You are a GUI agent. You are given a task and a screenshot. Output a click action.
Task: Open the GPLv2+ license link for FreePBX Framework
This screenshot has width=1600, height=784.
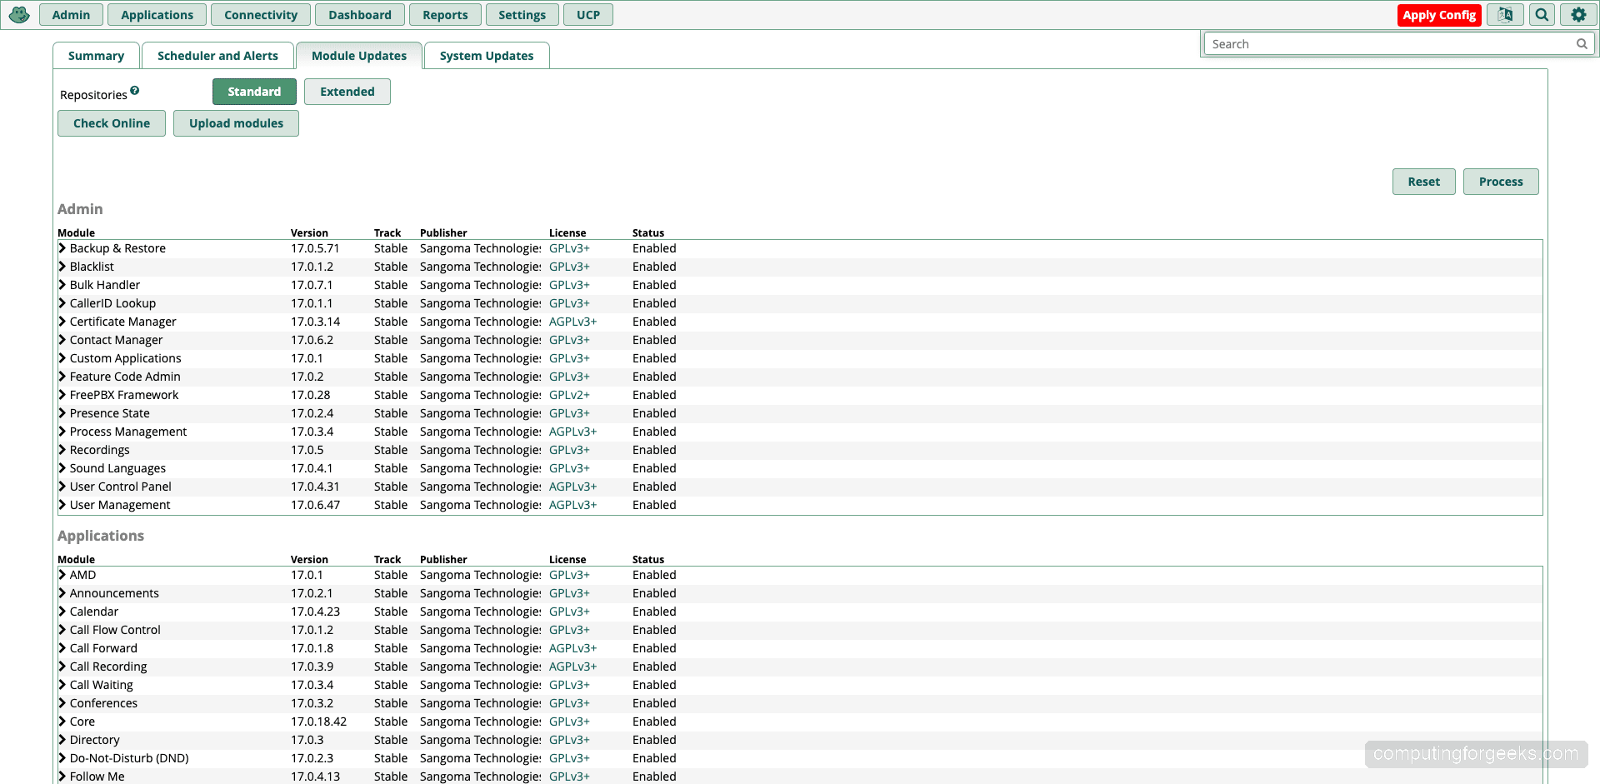coord(569,395)
